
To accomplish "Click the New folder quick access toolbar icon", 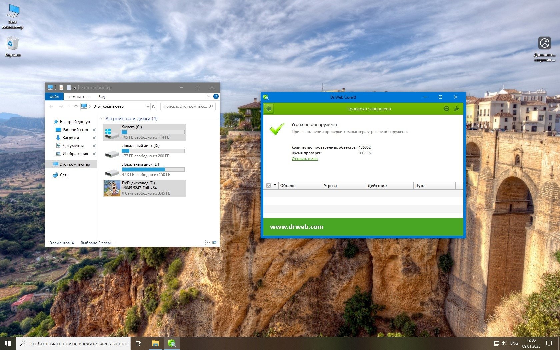I will click(68, 88).
